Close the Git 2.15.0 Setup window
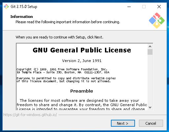Image resolution: width=169 pixels, height=132 pixels. pyautogui.click(x=159, y=7)
